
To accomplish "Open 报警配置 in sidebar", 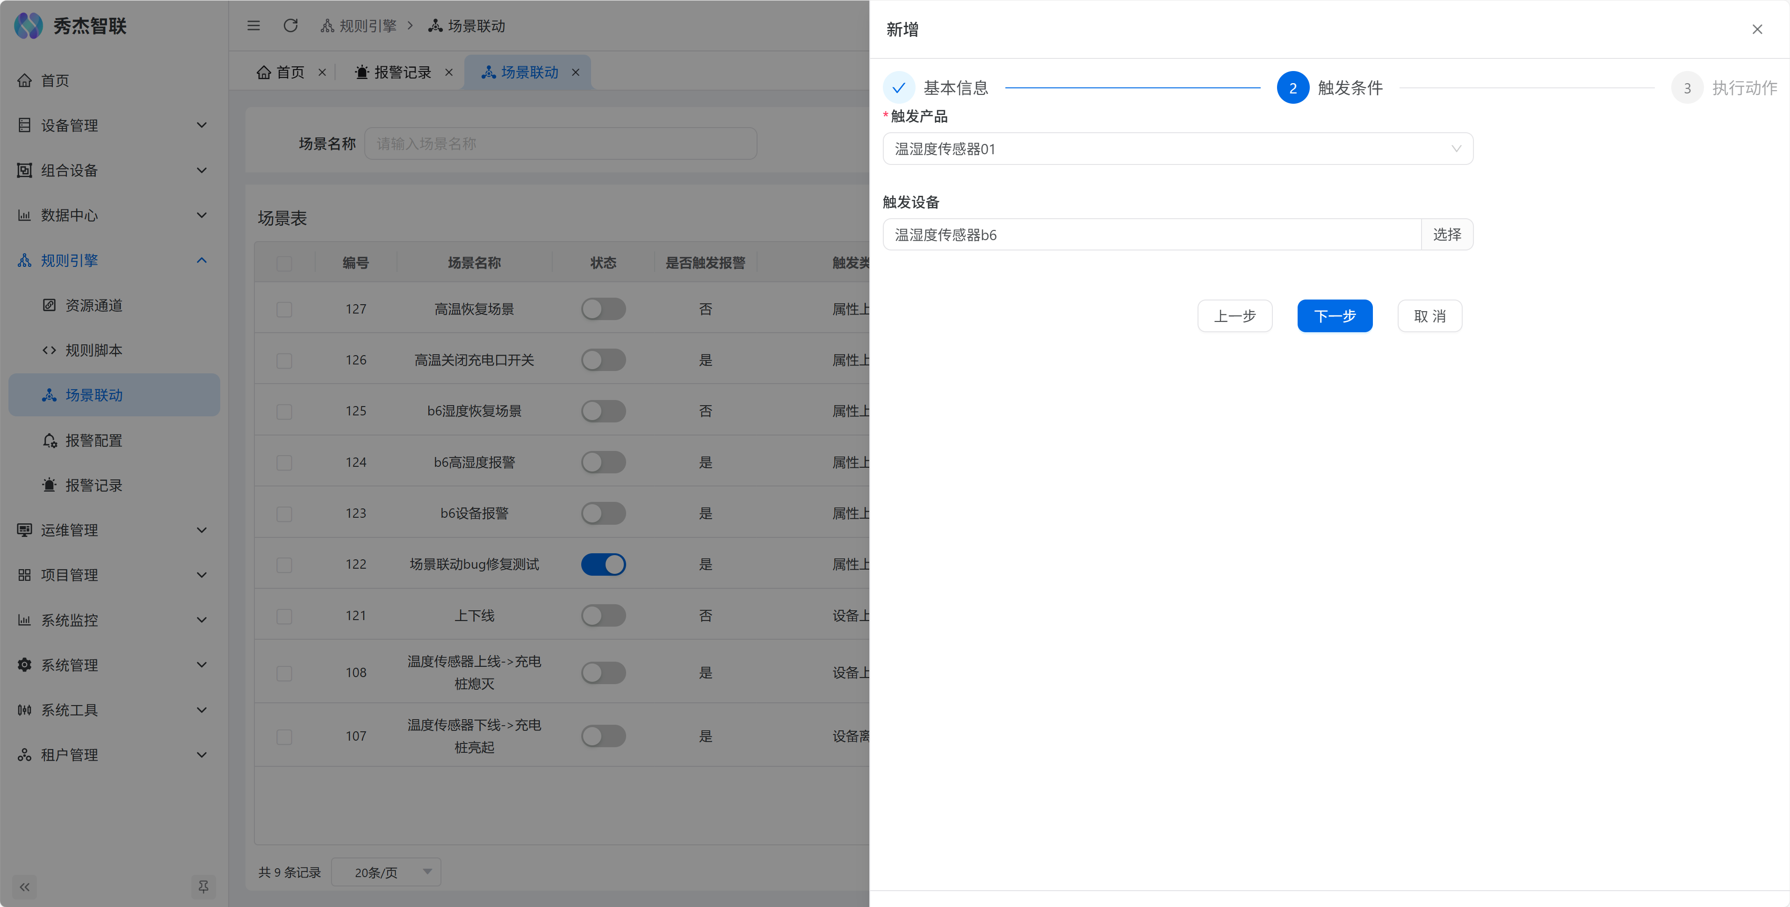I will [93, 440].
